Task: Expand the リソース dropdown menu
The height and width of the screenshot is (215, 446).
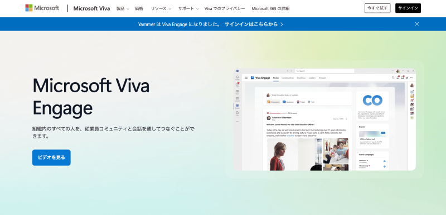Action: pos(161,8)
